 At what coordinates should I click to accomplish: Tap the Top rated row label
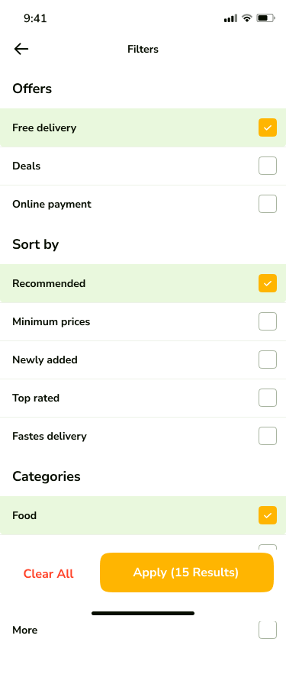pyautogui.click(x=36, y=398)
